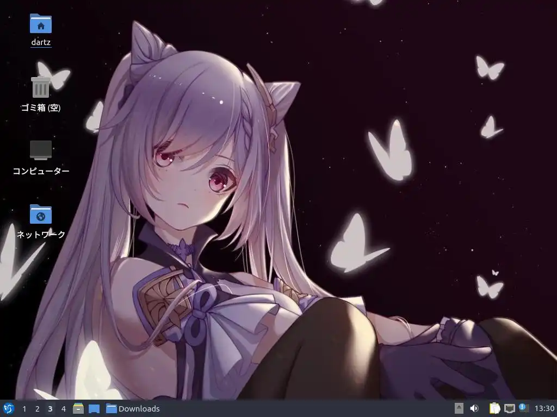This screenshot has width=557, height=417.
Task: Open the clipboard manager tray icon
Action: (x=494, y=408)
